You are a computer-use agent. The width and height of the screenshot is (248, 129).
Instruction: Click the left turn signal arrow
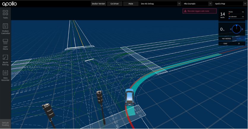click(230, 29)
